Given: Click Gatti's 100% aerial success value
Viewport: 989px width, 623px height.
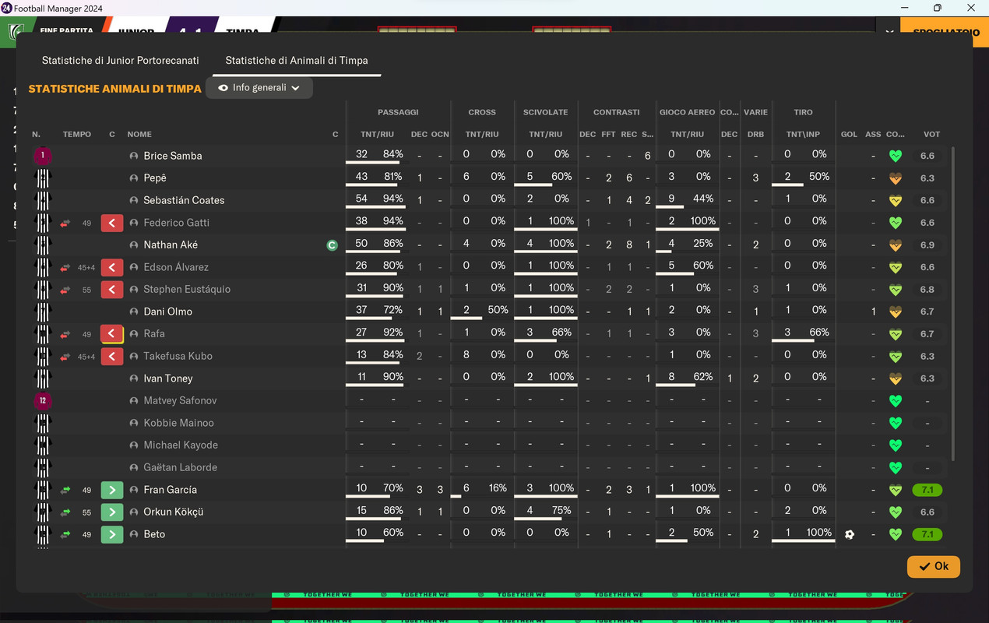Looking at the screenshot, I should tap(702, 220).
